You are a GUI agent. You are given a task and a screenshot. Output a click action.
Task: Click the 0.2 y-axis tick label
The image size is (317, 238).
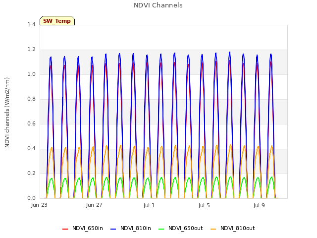(31, 173)
